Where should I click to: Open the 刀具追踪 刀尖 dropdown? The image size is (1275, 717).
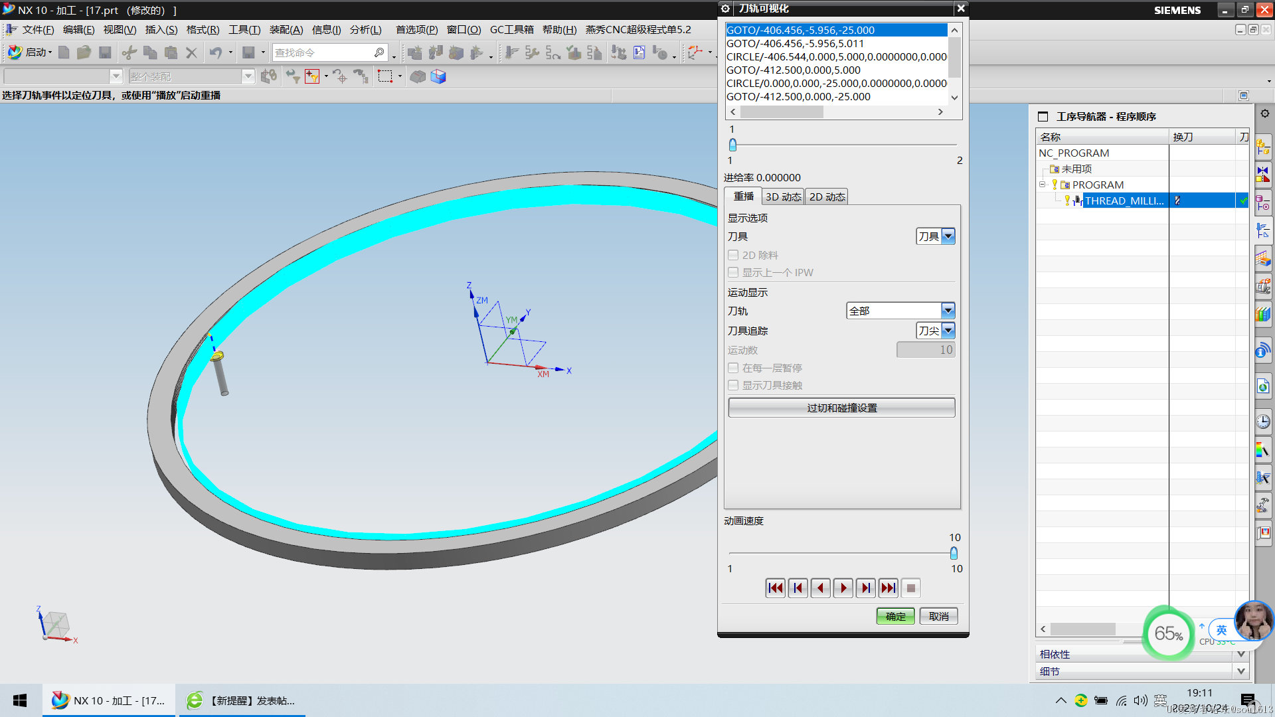tap(936, 331)
